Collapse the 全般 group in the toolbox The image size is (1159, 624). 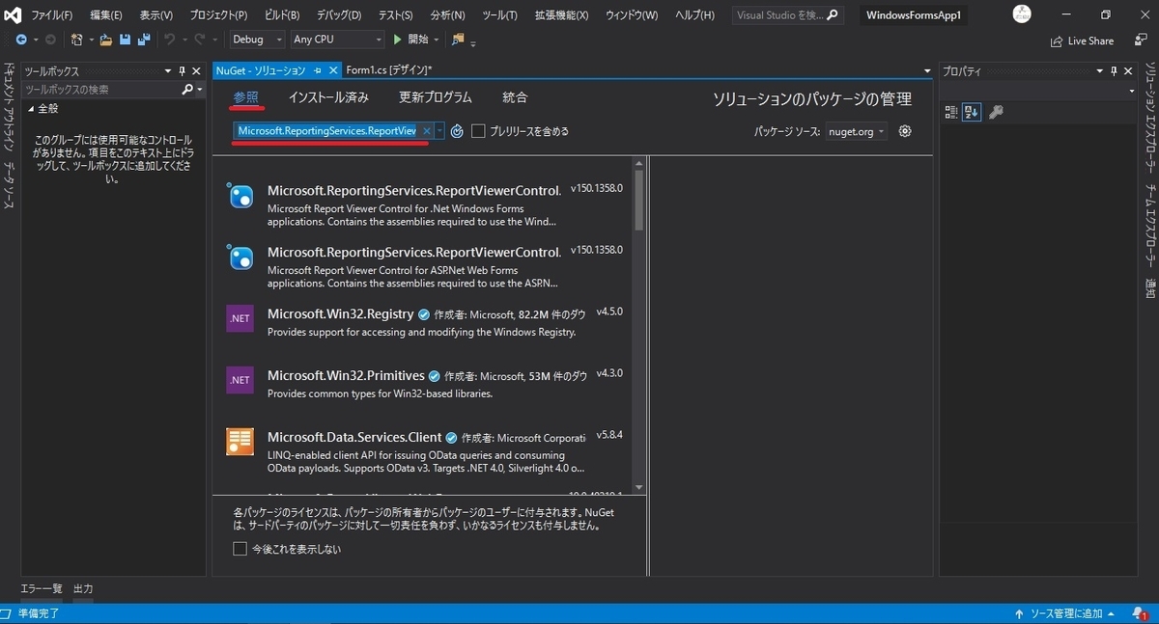pos(31,109)
